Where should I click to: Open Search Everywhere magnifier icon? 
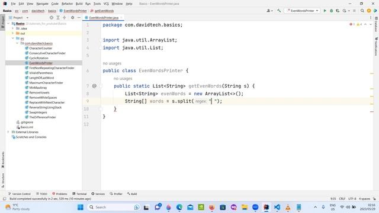[x=362, y=11]
